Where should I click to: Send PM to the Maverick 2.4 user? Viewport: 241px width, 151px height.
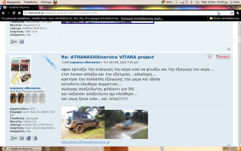14,41
